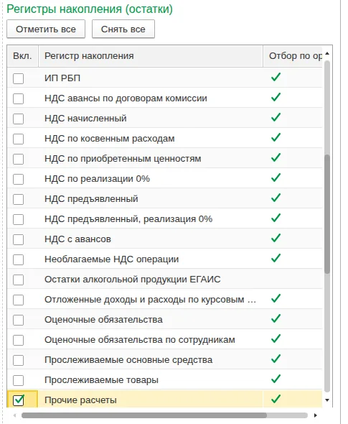The height and width of the screenshot is (424, 348).
Task: Tick checkbox next to 'НДС предъявленный'
Action: (x=19, y=199)
